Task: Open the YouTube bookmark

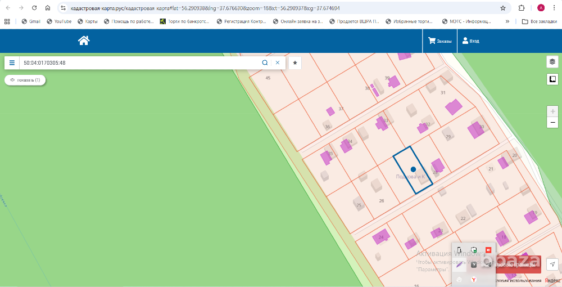Action: coord(59,21)
